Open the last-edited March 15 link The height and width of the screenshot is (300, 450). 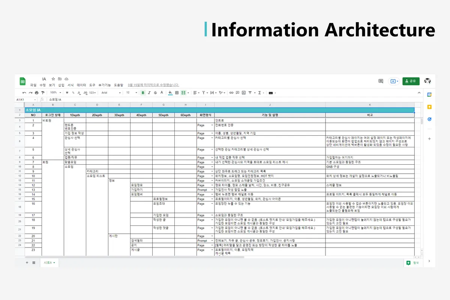point(153,85)
